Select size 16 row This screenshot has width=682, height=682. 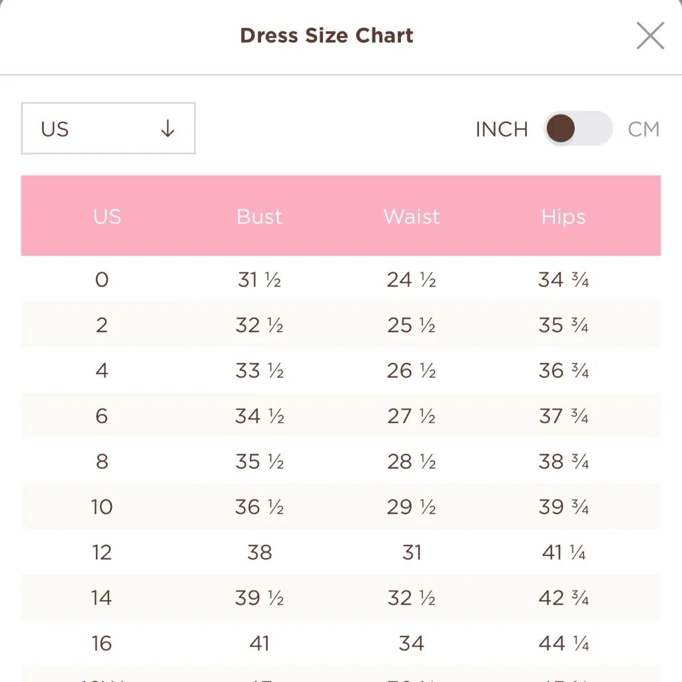(x=101, y=643)
